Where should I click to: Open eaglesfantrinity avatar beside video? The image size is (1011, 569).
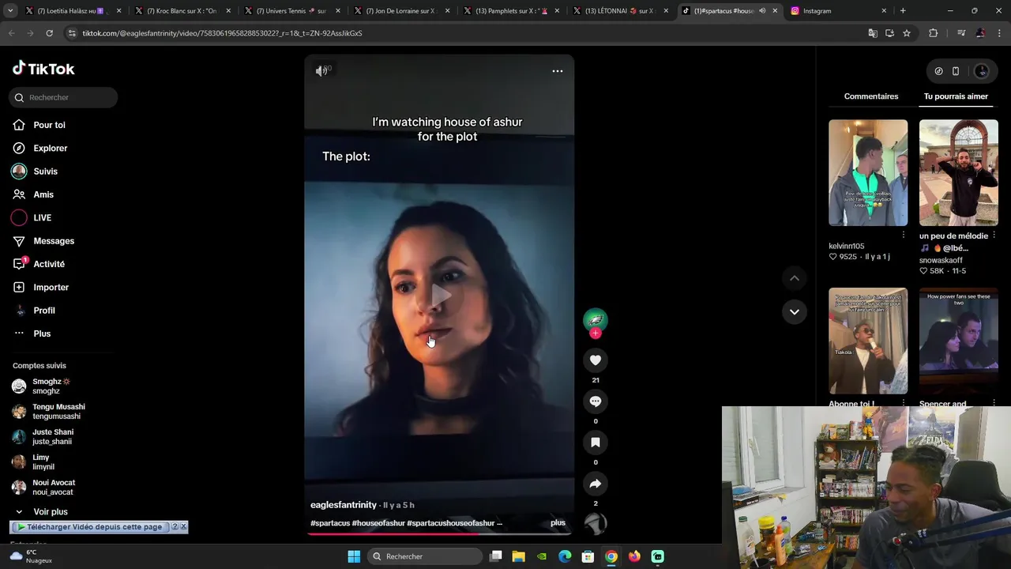tap(596, 319)
